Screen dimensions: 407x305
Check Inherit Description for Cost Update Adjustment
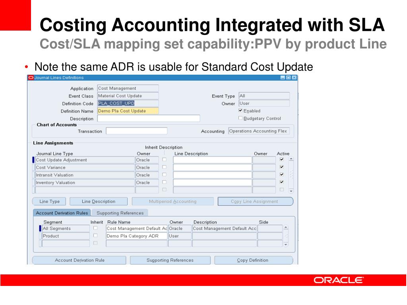coord(164,160)
